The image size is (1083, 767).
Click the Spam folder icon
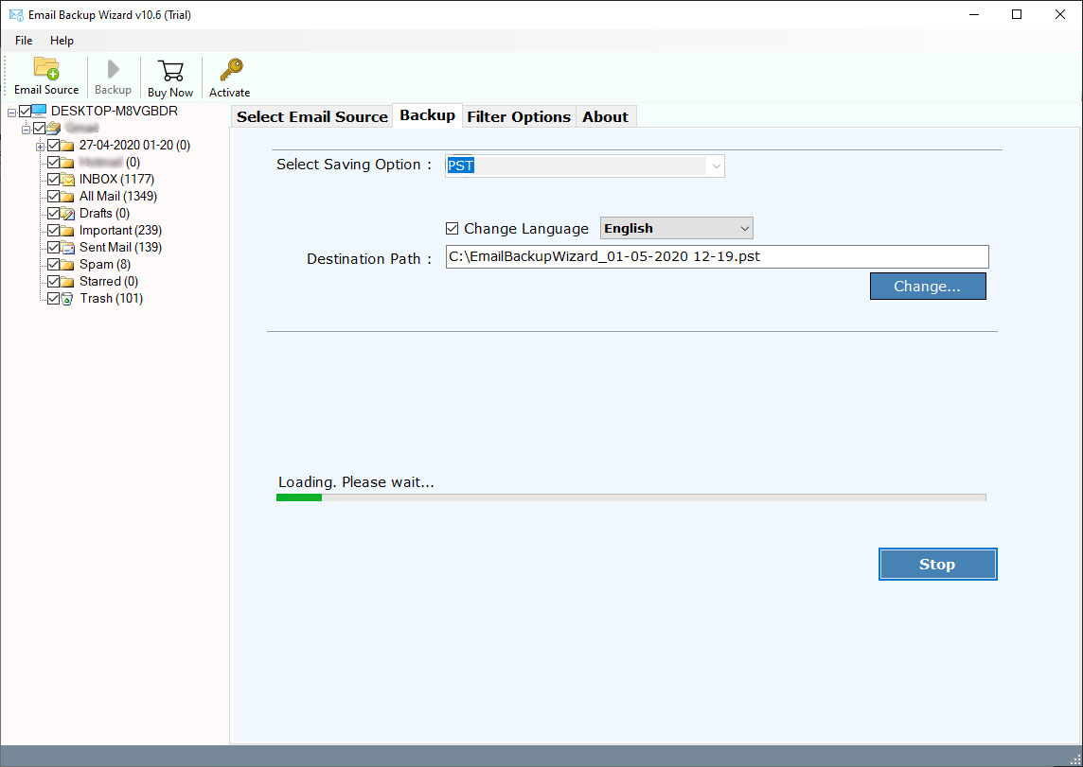(x=67, y=265)
